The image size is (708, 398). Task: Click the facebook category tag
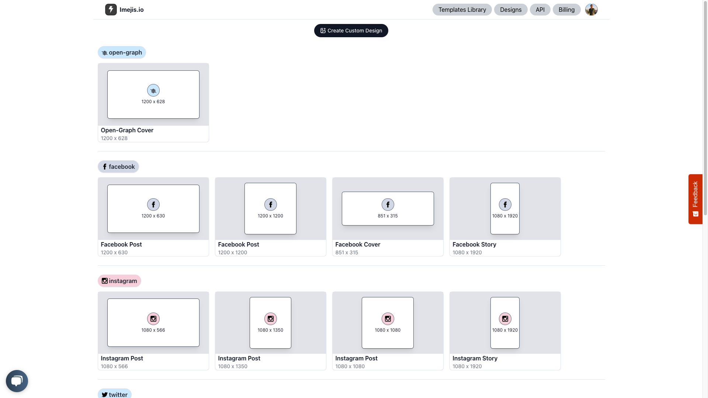(x=118, y=167)
